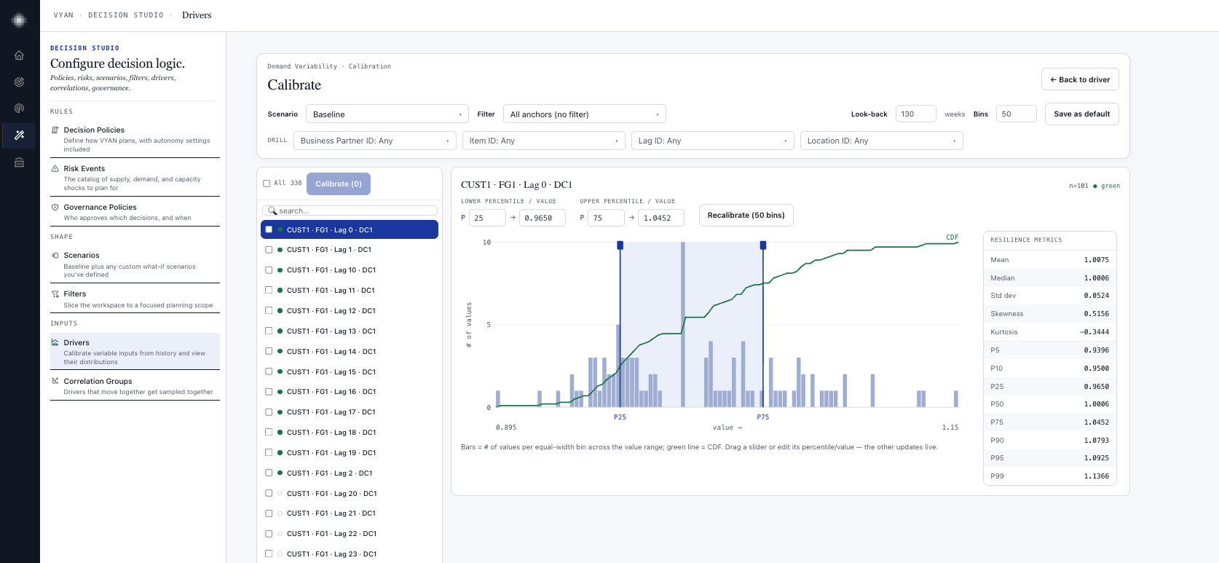1219x563 pixels.
Task: Open the institution building icon in rail
Action: (x=20, y=162)
